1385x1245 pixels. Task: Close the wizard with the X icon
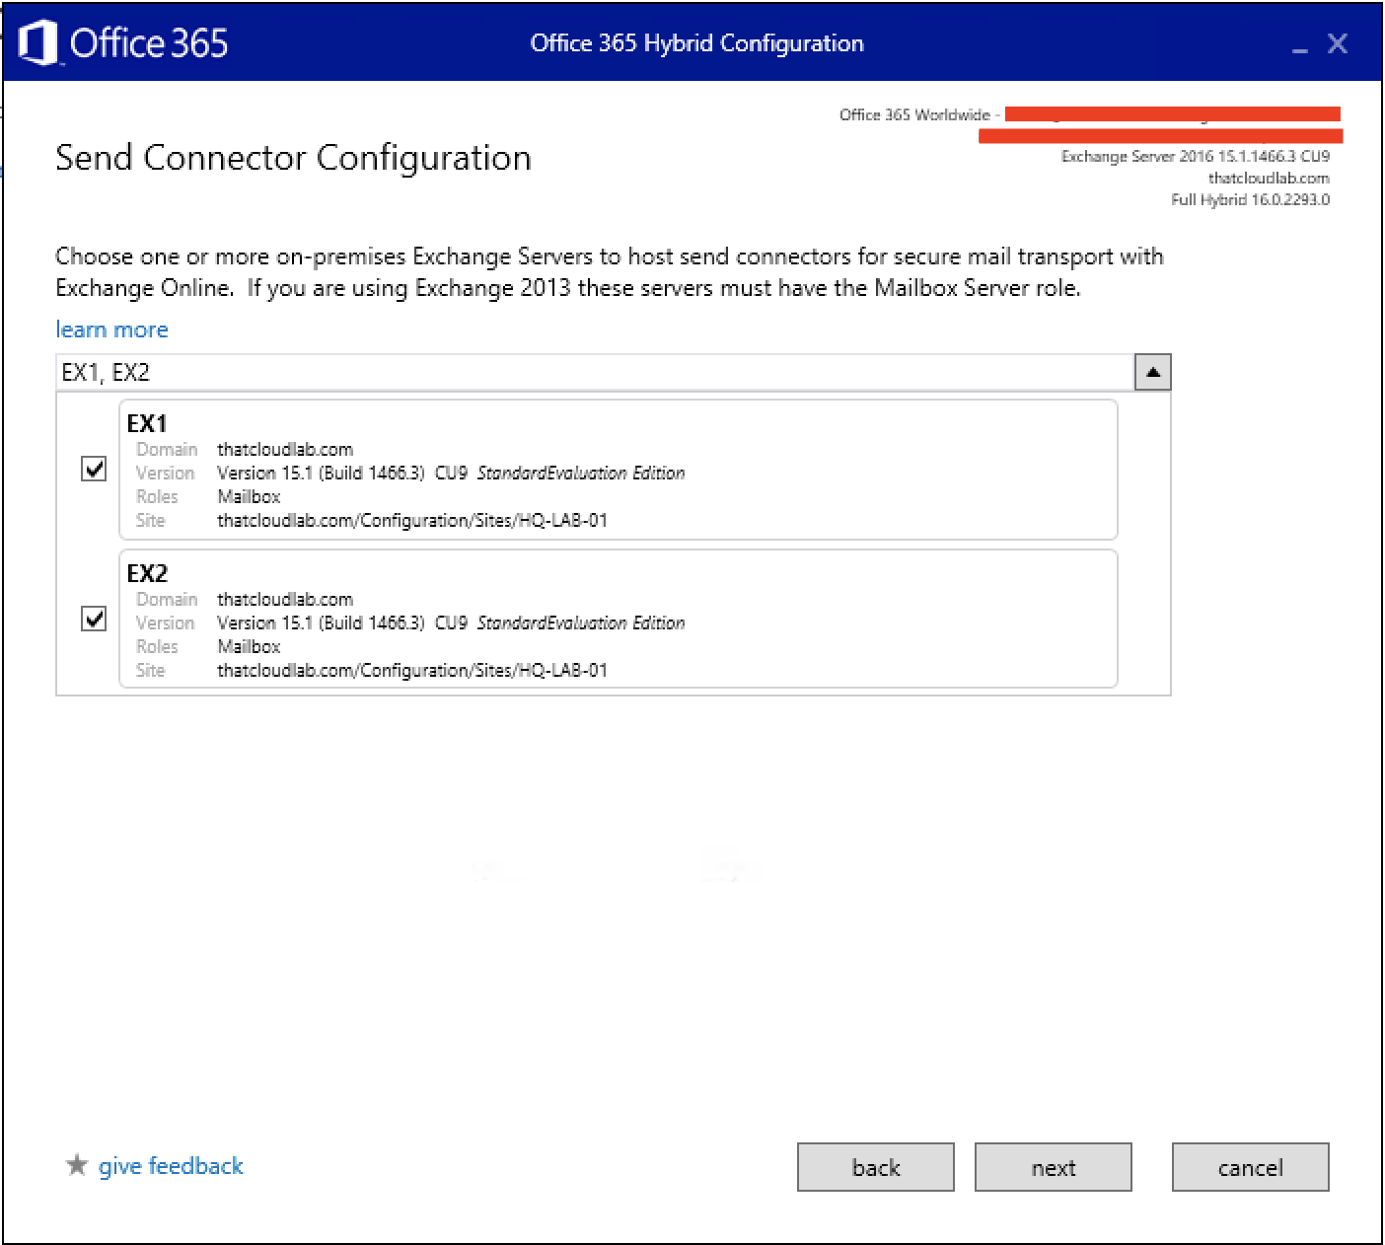click(1337, 43)
